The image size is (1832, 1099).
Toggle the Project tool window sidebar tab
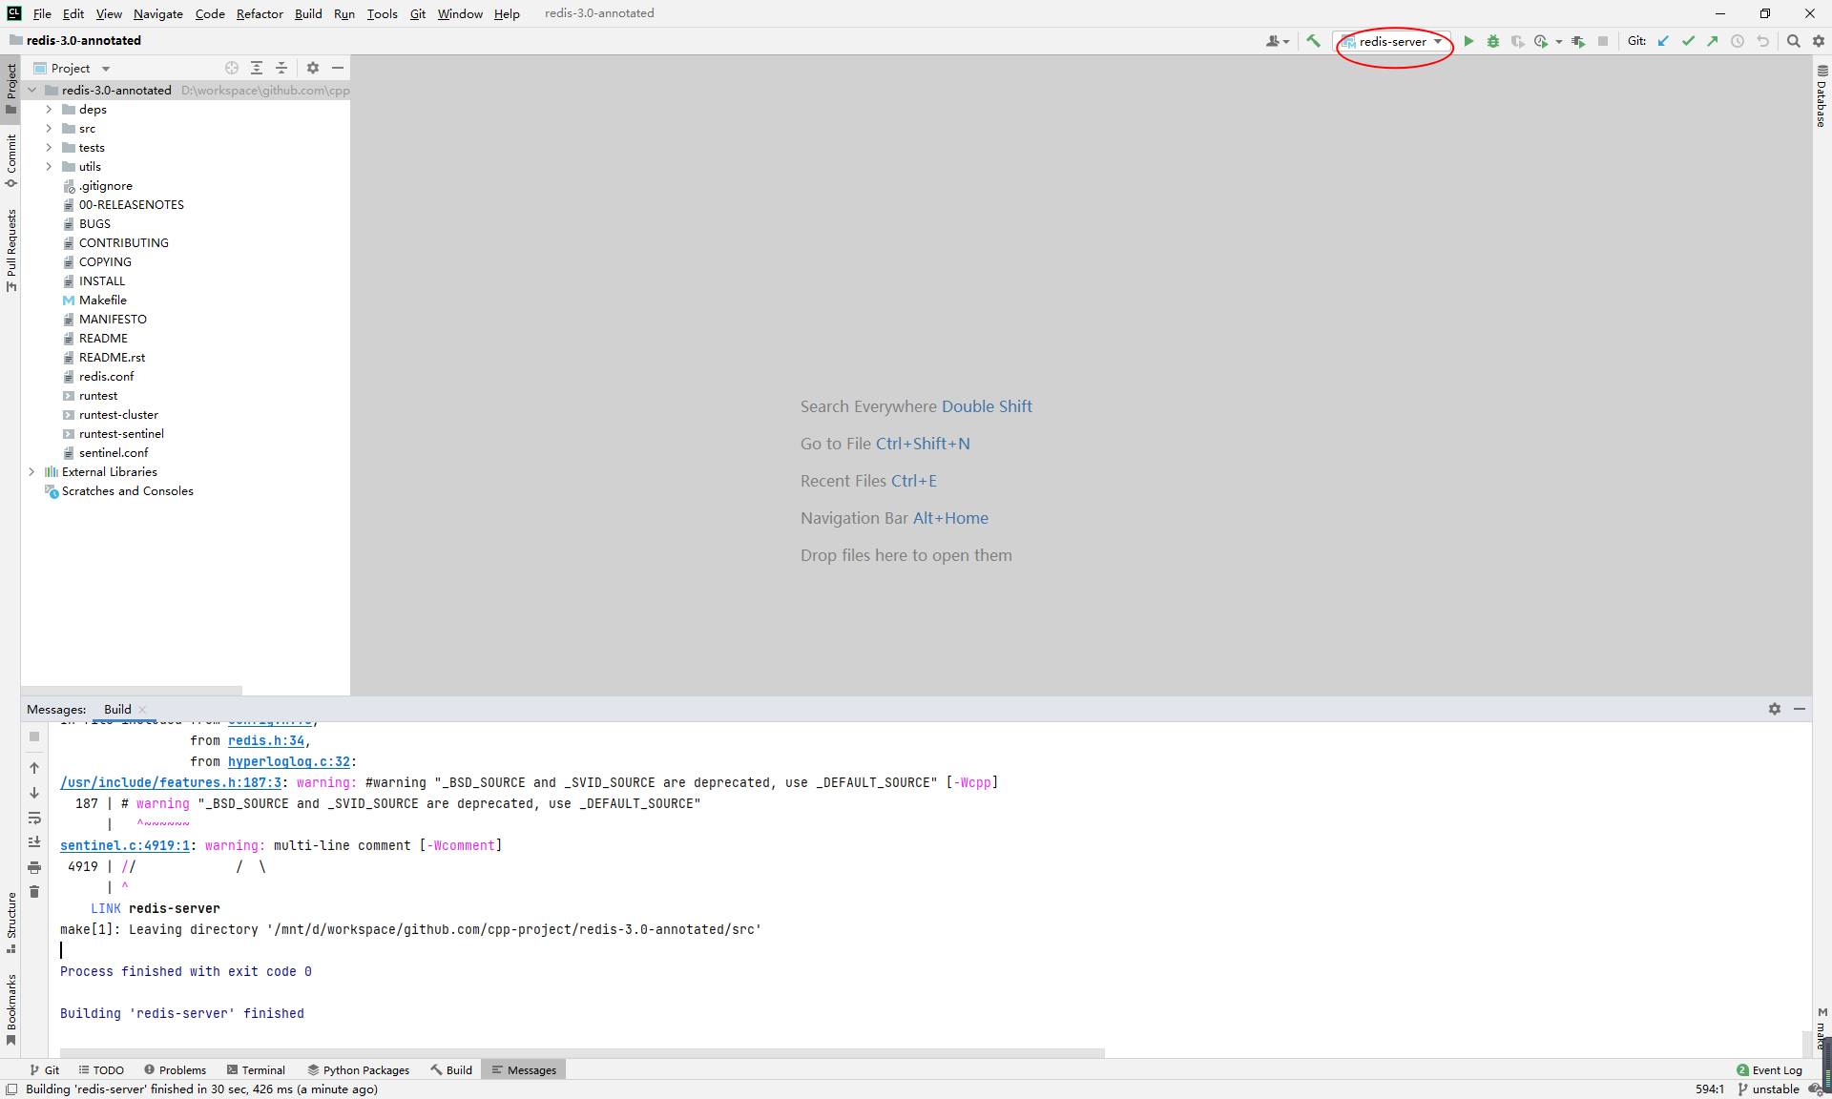point(10,86)
